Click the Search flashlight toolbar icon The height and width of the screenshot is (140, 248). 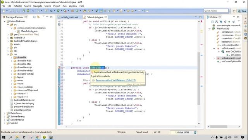click(x=89, y=11)
